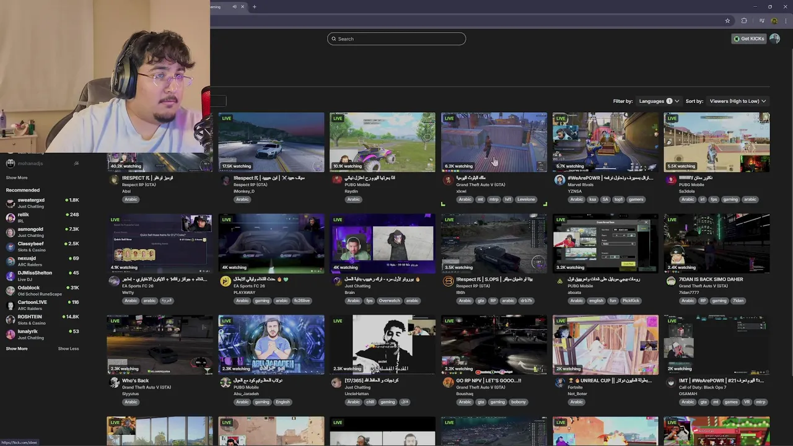Open Classybeef avatar in sidebar
Screen dimensions: 793x446
tap(10, 247)
